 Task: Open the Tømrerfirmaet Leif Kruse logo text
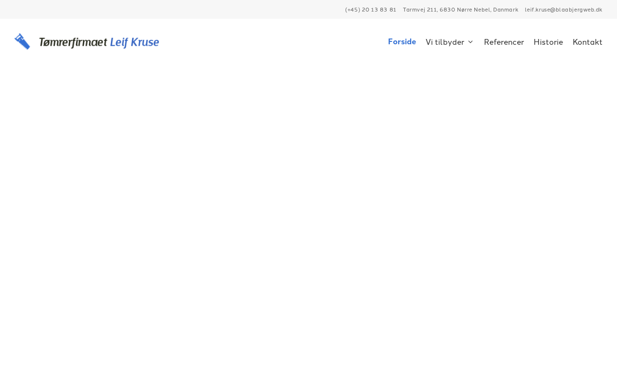[x=99, y=42]
